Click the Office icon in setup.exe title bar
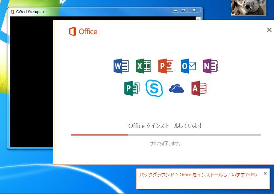274x194 pixels. (x=12, y=12)
